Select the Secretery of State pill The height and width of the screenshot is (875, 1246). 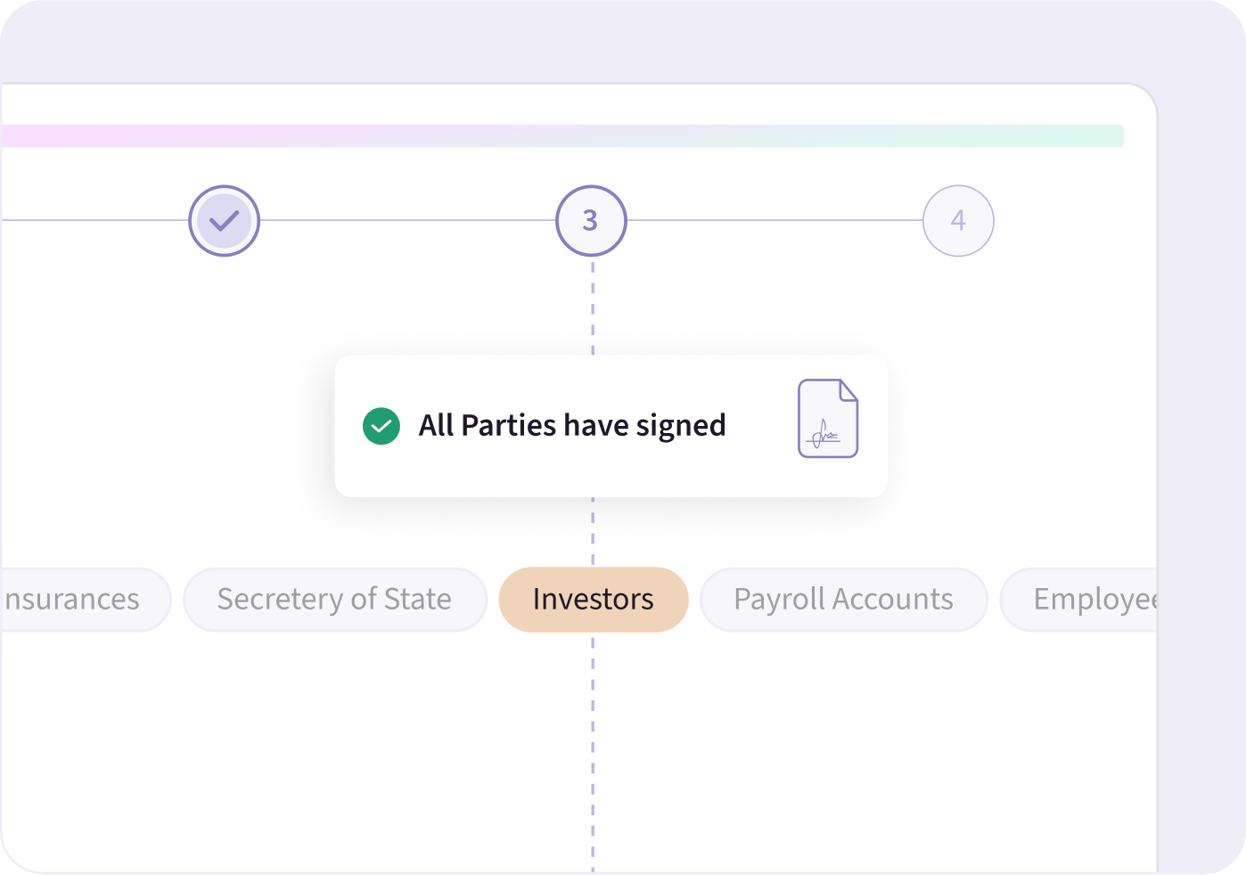(x=334, y=600)
